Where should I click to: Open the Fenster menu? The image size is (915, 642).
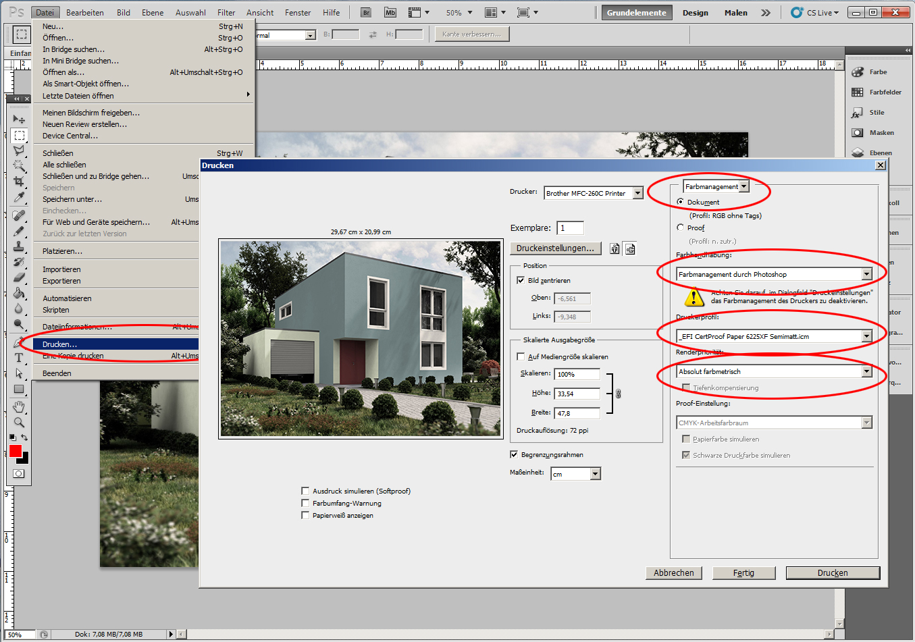pyautogui.click(x=298, y=12)
